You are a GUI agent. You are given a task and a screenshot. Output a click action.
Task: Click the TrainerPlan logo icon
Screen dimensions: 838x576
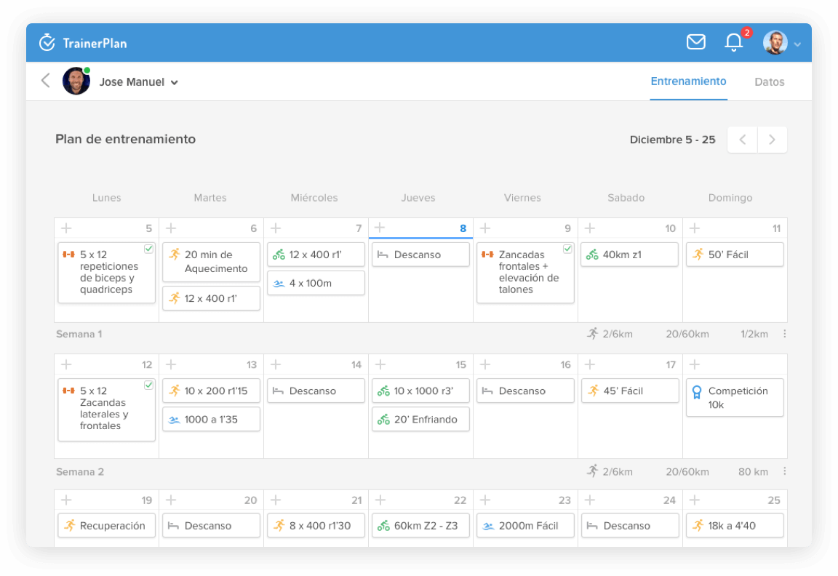click(x=47, y=42)
